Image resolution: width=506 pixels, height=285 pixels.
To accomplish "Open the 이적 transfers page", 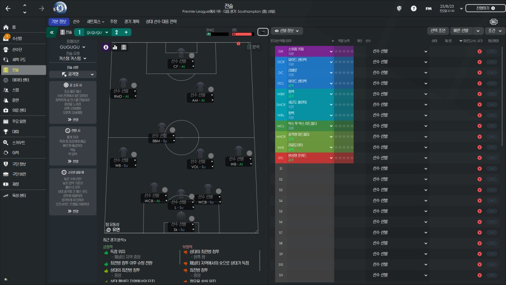I will [x=23, y=153].
